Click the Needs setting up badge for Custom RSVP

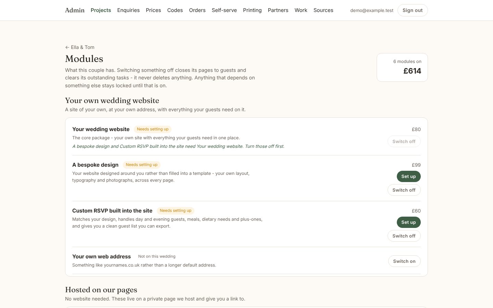click(175, 210)
